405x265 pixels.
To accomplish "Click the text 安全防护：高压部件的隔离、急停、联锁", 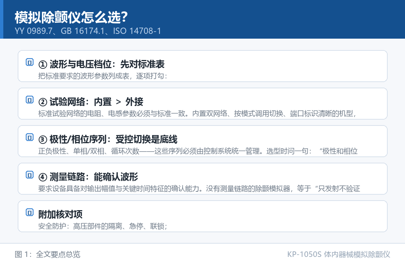I will pos(103,226).
